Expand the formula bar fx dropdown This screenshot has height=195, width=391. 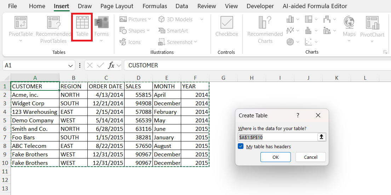(119, 66)
